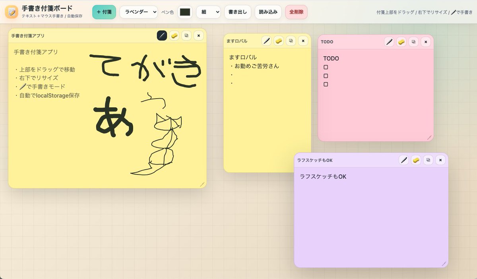Viewport: 477px width, 279px height.
Task: Click text line ・右下でリサイズ
Action: click(36, 78)
